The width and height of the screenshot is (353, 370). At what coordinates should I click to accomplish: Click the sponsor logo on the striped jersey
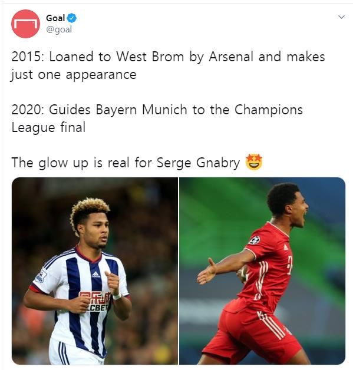click(95, 302)
